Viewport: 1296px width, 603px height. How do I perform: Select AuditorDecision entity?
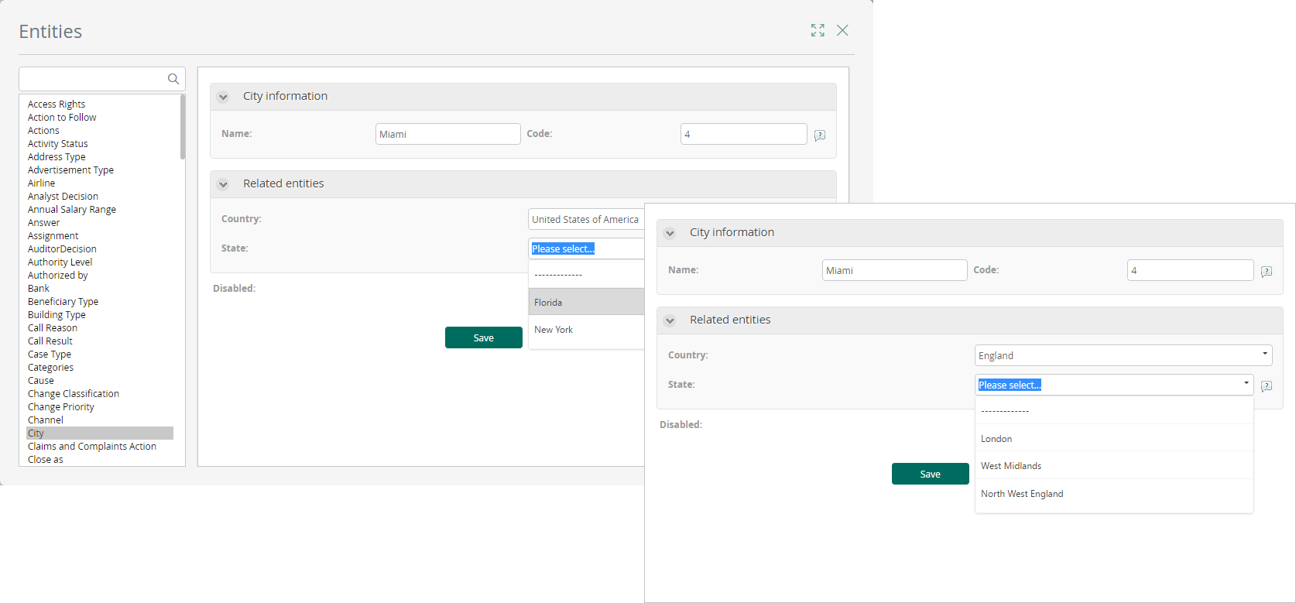(x=62, y=248)
